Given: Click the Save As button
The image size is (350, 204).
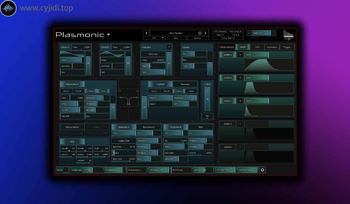Looking at the screenshot, I should point(197,38).
